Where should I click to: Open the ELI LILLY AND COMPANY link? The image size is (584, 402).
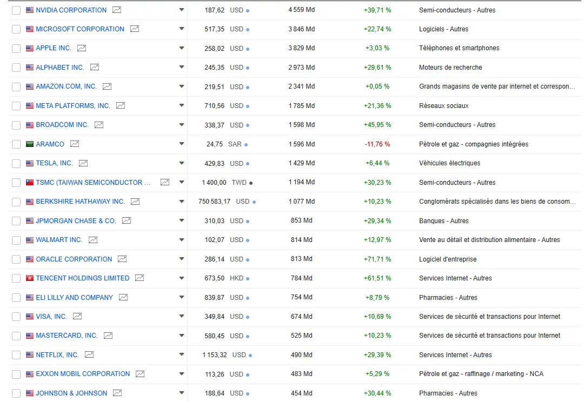[74, 297]
